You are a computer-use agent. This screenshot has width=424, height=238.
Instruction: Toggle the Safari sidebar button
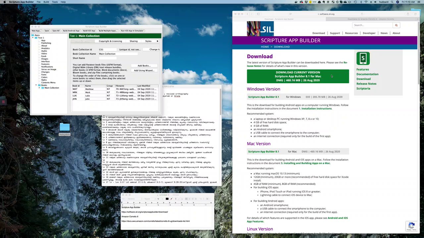coord(258,14)
